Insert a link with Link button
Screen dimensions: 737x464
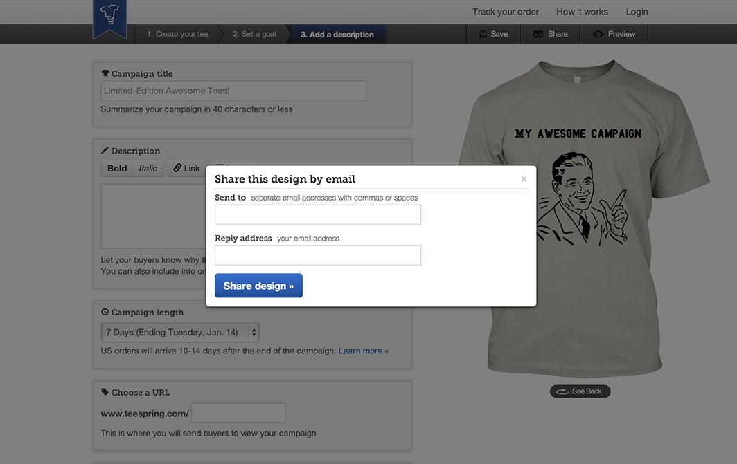[x=186, y=168]
